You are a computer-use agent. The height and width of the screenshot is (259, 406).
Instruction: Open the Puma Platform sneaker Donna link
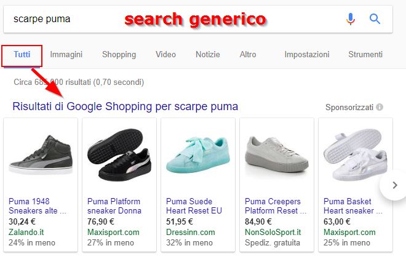pos(114,206)
